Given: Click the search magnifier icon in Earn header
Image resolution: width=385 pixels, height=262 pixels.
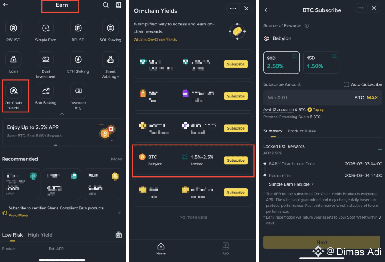Looking at the screenshot, I should 106,5.
